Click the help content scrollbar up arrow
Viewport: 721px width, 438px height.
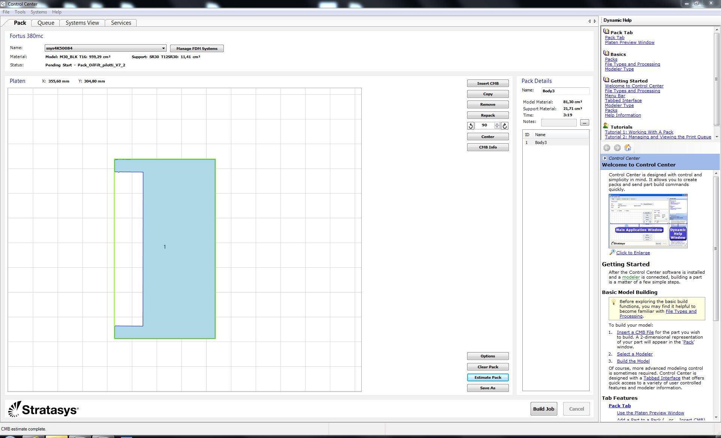pyautogui.click(x=716, y=174)
